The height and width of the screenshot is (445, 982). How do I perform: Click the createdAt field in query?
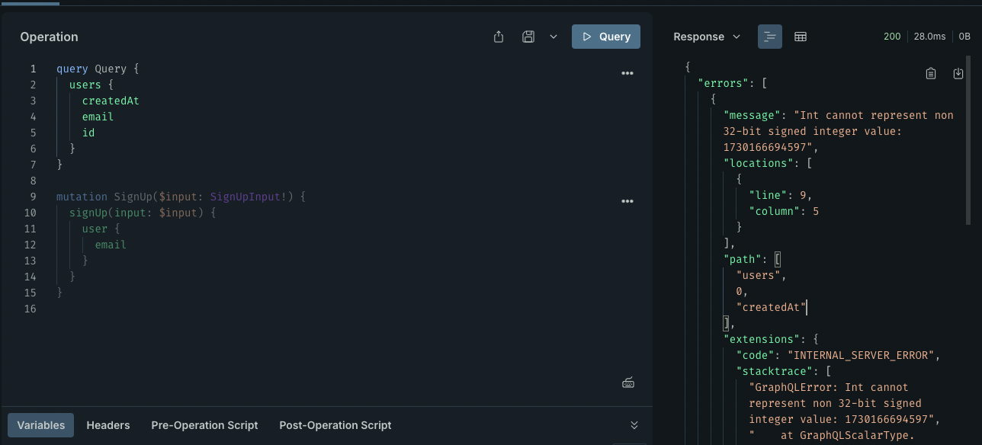pyautogui.click(x=111, y=101)
